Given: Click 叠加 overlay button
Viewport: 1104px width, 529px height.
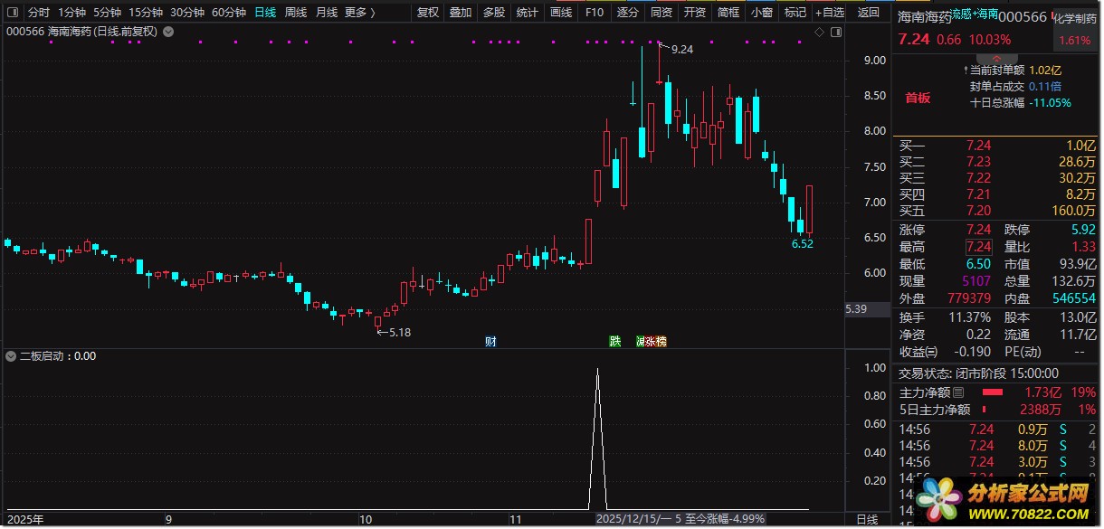Looking at the screenshot, I should [460, 13].
